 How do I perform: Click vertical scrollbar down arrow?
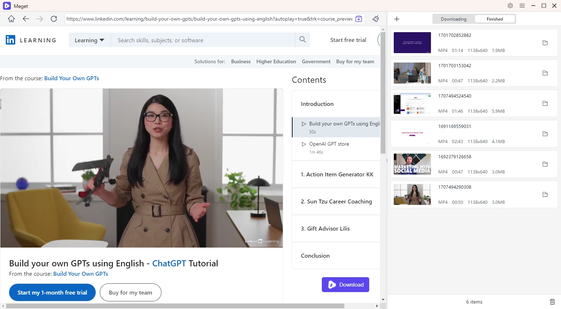383,300
